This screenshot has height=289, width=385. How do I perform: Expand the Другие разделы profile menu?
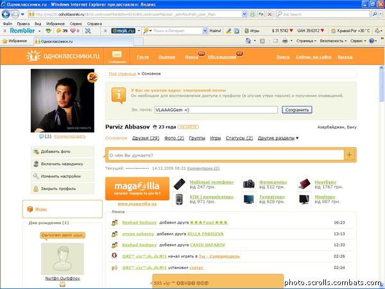click(x=278, y=138)
